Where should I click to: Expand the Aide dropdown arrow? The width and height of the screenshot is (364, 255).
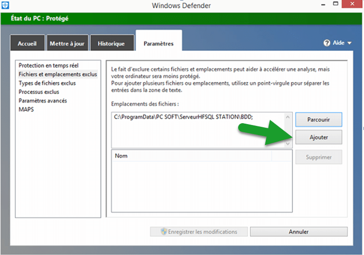tap(350, 43)
